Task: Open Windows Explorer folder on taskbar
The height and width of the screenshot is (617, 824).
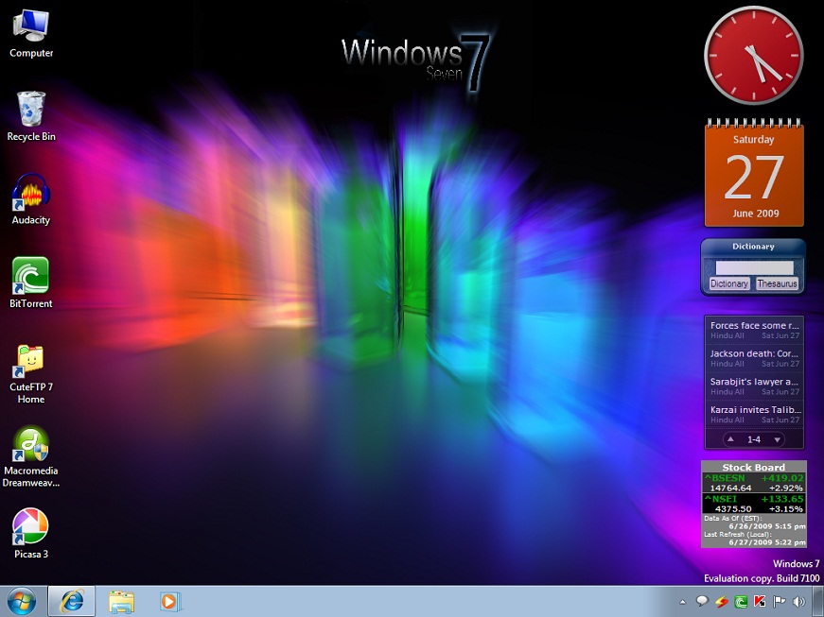Action: pos(121,601)
